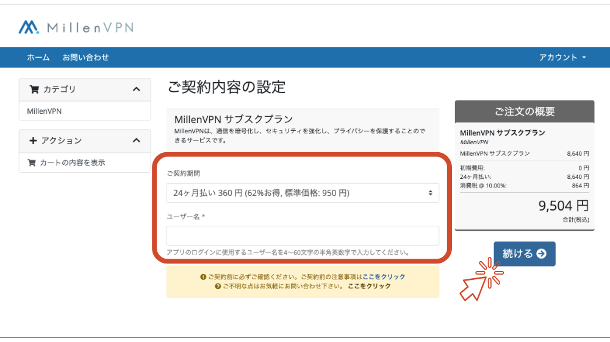Open the ご契約期間 billing cycle dropdown

click(x=303, y=193)
